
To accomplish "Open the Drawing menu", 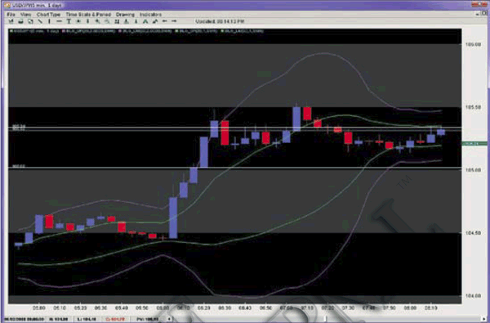I will tap(125, 15).
